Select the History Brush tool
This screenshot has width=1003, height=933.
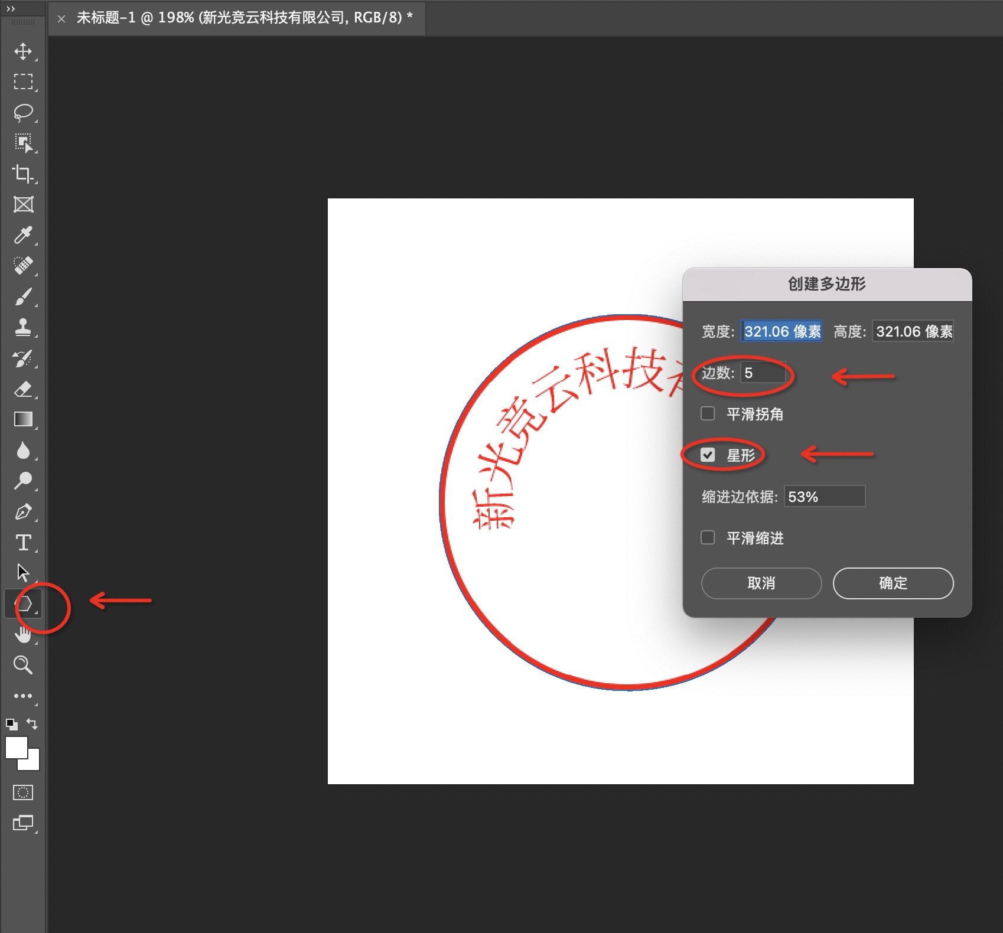pyautogui.click(x=23, y=358)
